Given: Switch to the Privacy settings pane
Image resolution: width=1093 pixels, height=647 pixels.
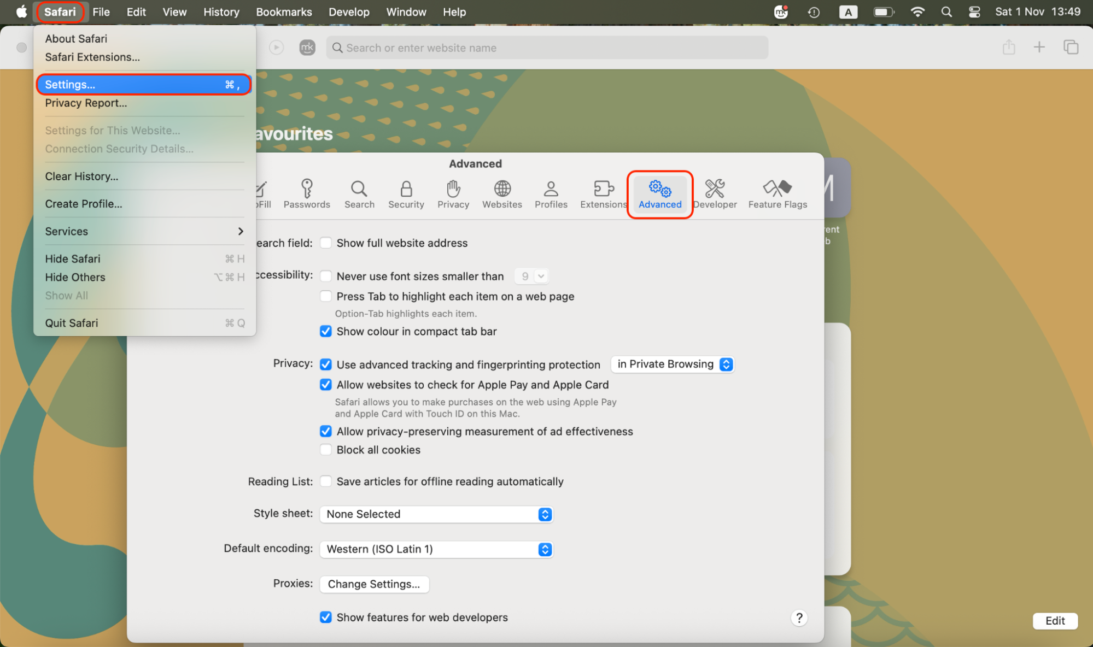Looking at the screenshot, I should point(453,194).
